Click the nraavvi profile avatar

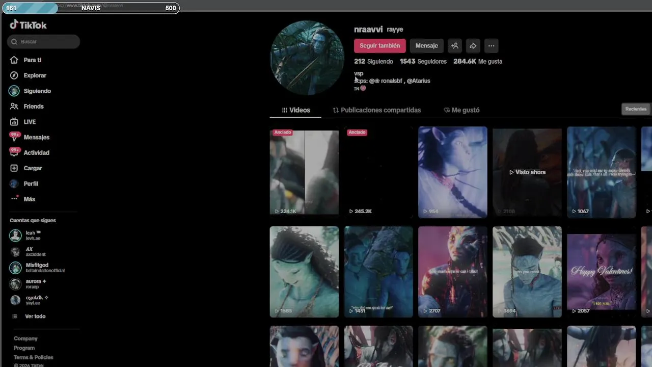pos(307,58)
